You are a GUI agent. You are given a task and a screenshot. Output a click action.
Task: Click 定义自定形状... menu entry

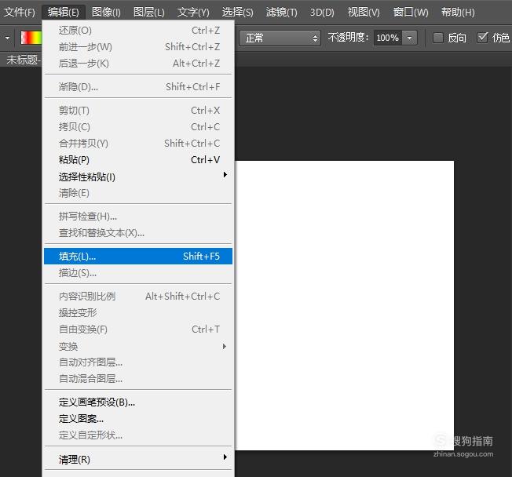138,435
